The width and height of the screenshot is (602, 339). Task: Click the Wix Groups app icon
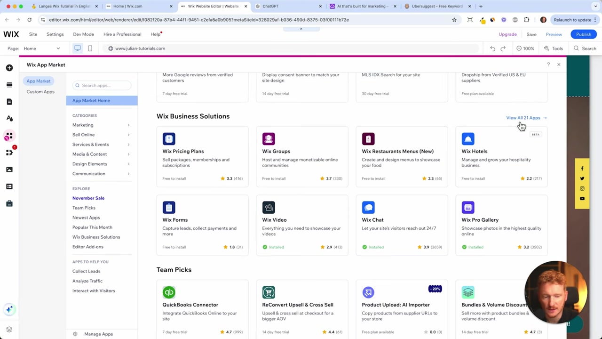click(269, 139)
